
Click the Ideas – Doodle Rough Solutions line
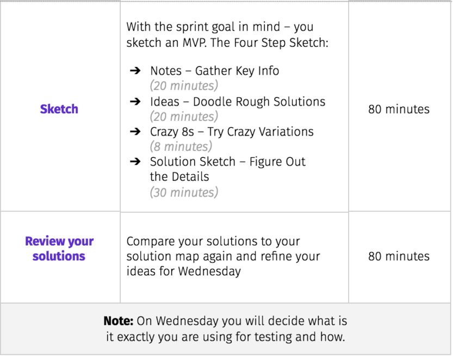coord(238,101)
